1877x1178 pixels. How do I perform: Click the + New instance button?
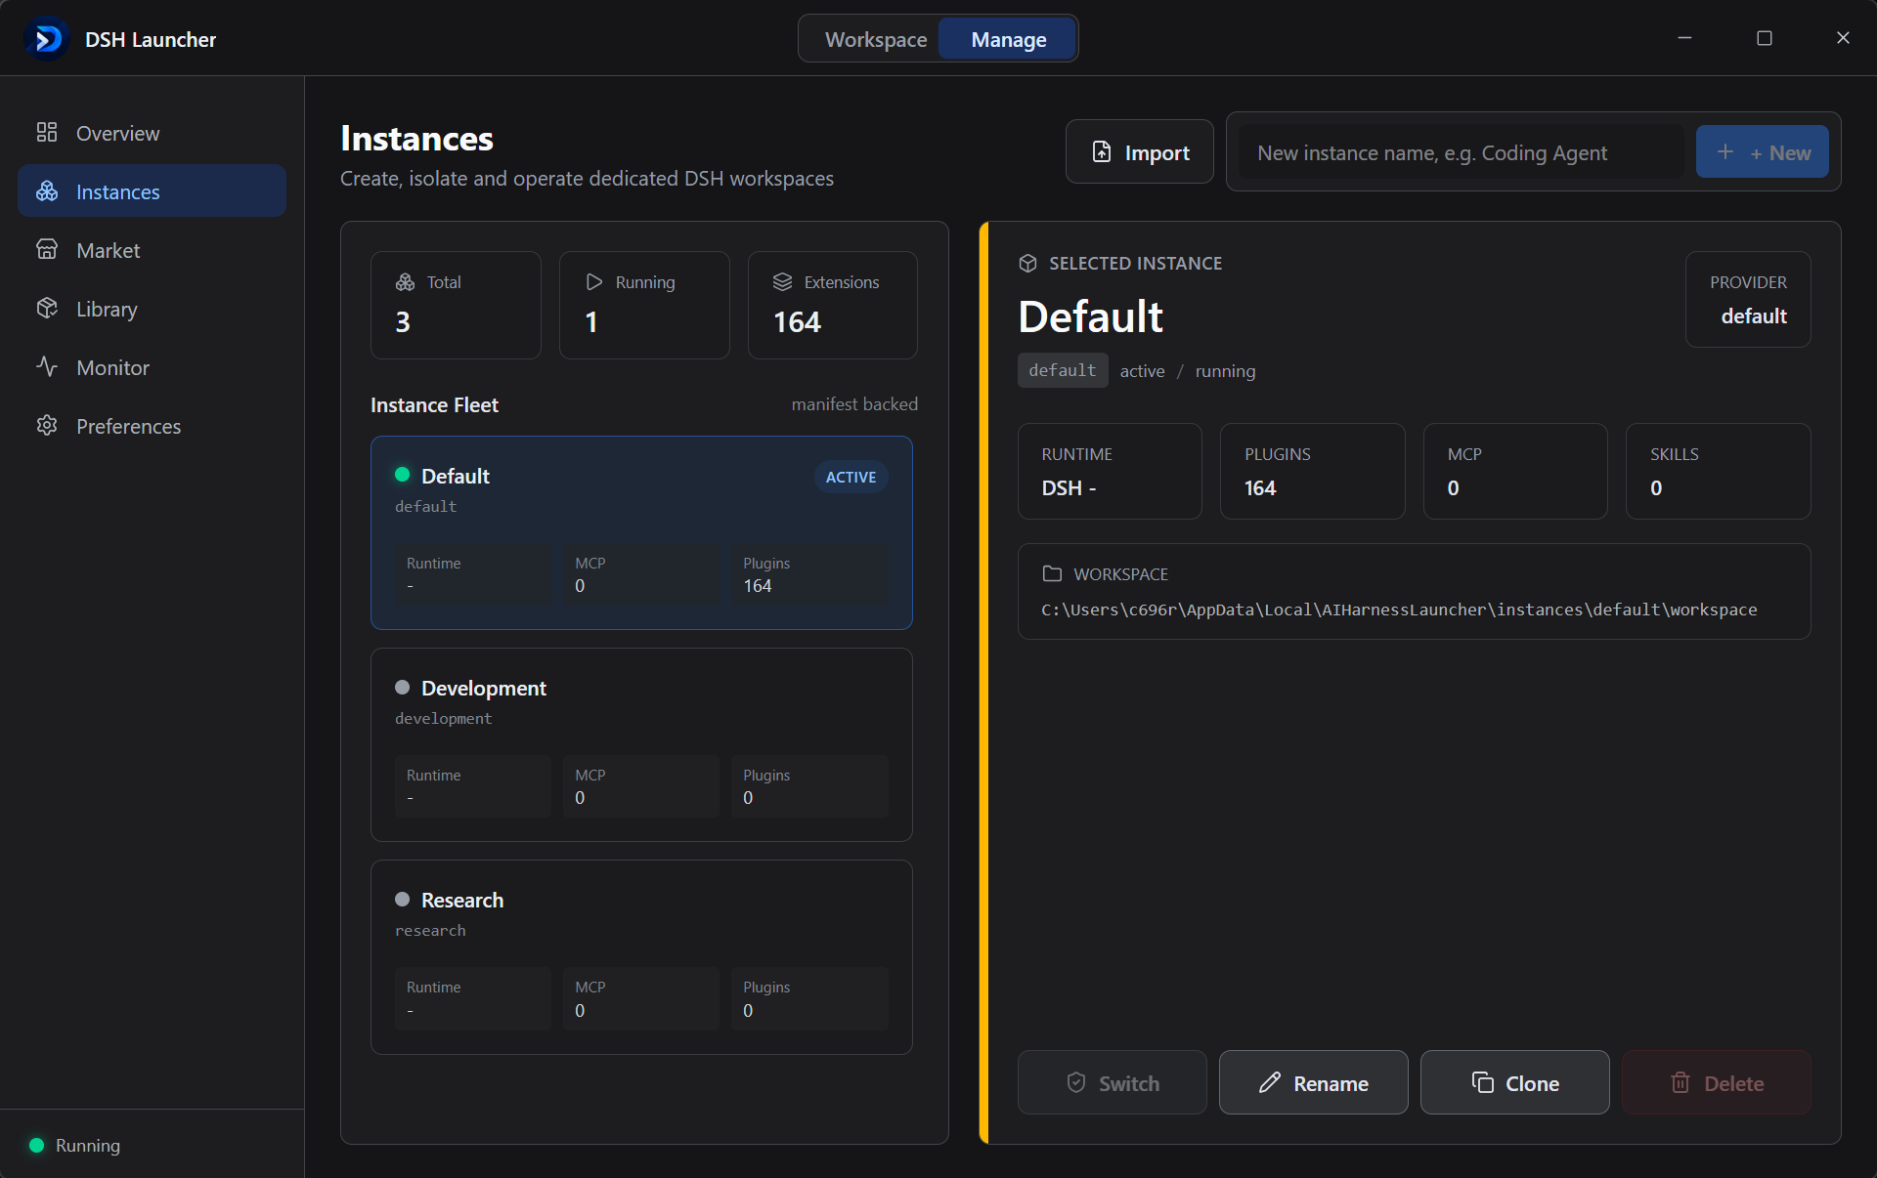[x=1762, y=152]
